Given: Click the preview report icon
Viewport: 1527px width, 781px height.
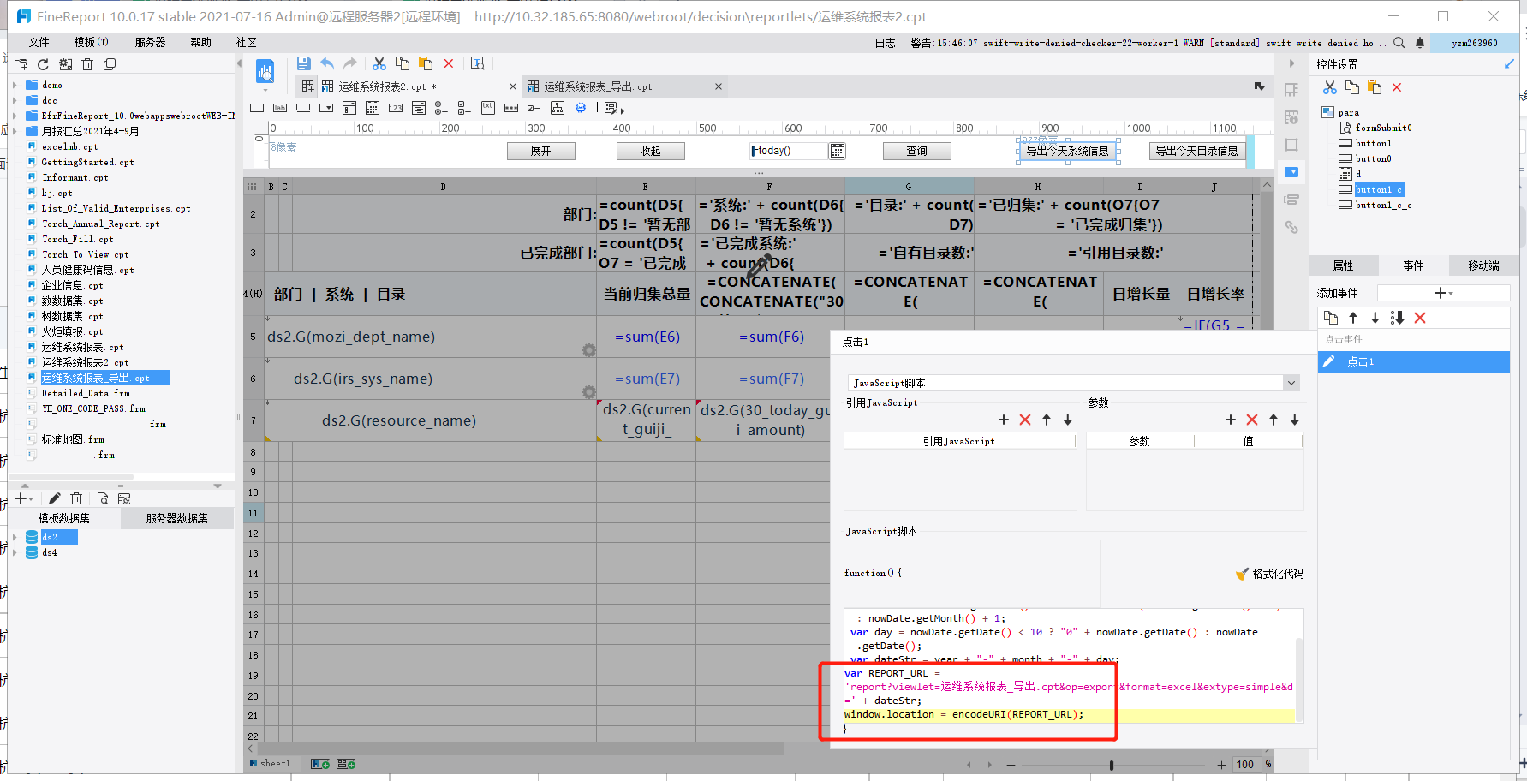Looking at the screenshot, I should [x=265, y=72].
